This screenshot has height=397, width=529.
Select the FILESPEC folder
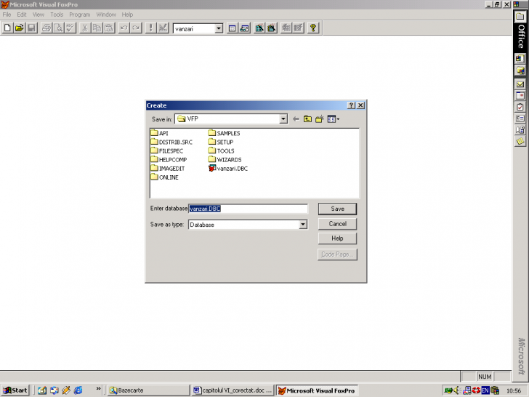[167, 151]
